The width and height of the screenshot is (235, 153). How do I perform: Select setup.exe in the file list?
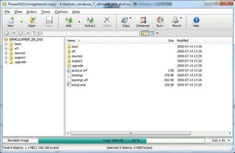79,85
